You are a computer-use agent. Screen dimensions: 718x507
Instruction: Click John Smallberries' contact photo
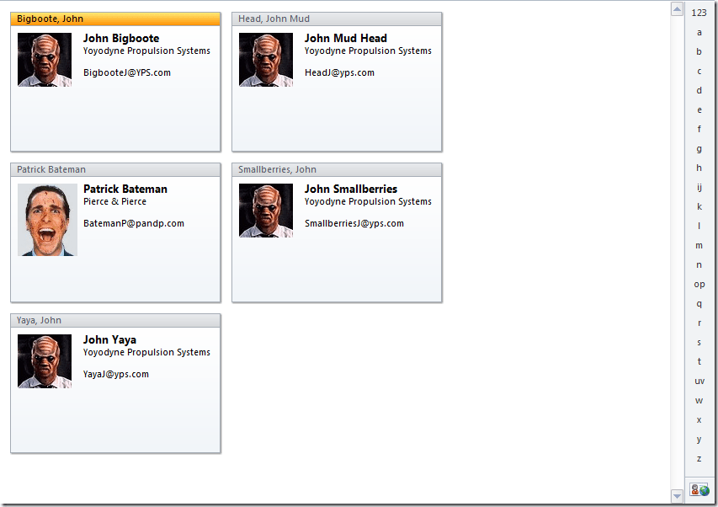266,211
